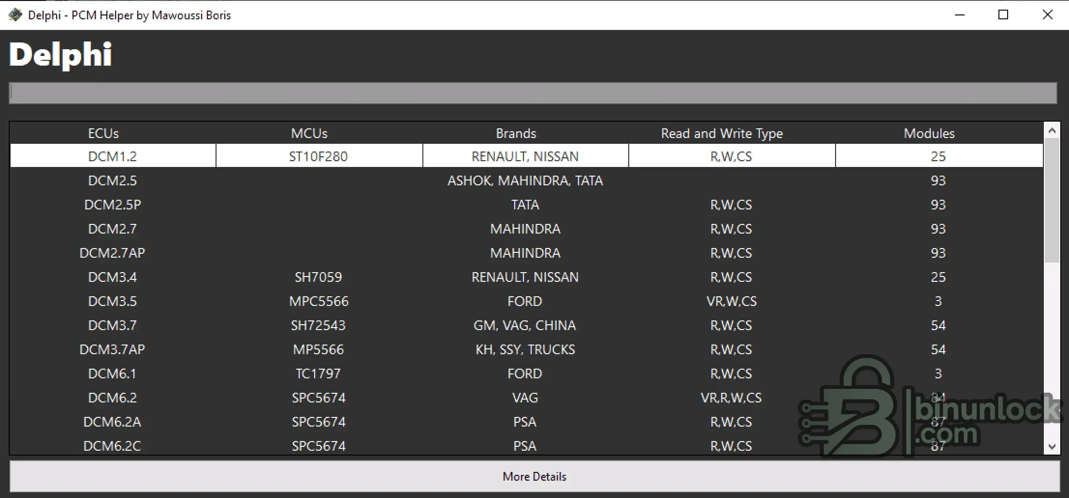Select the DCM6.1 ECU row
This screenshot has height=498, width=1069.
tap(526, 373)
